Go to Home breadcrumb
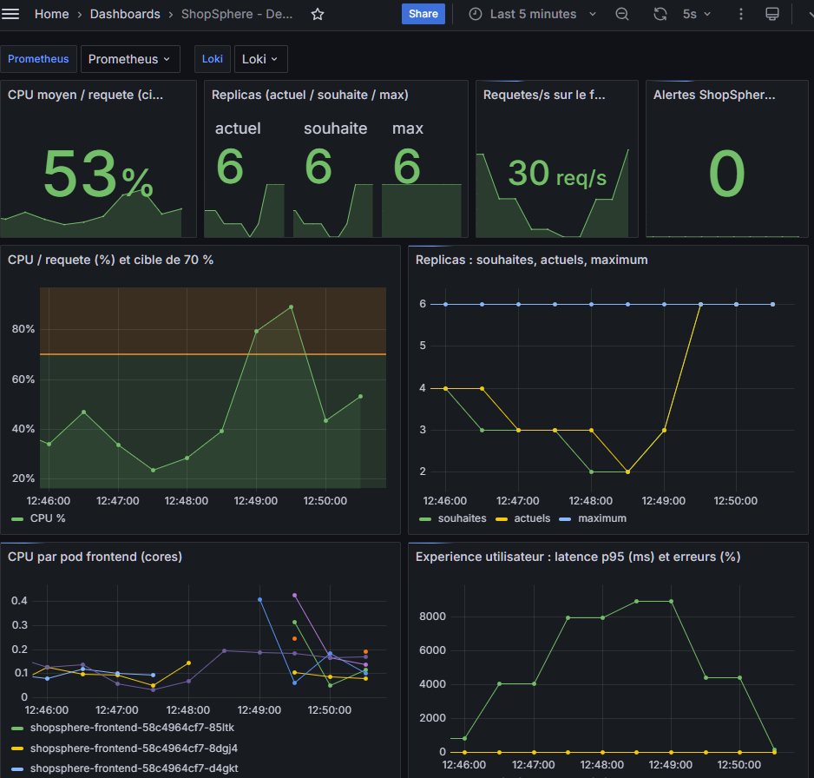The image size is (814, 778). [51, 14]
